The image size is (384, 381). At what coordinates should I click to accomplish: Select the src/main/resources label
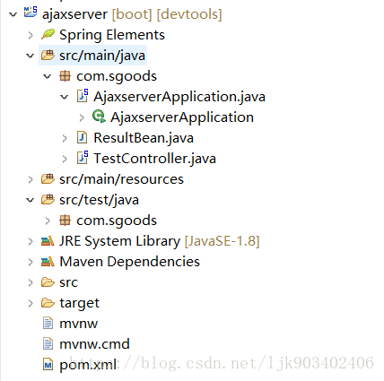click(121, 179)
